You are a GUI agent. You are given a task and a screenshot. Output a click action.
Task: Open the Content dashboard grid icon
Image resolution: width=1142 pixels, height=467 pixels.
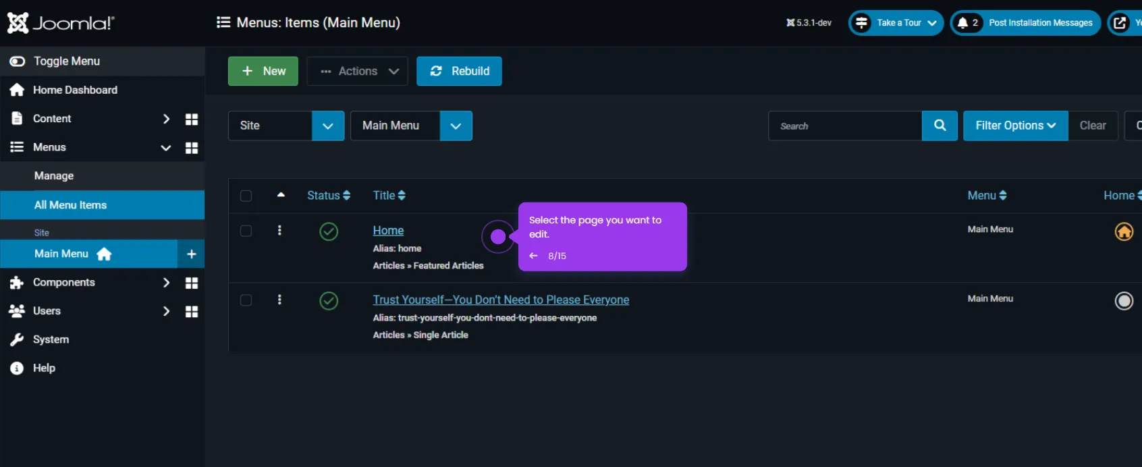[192, 119]
